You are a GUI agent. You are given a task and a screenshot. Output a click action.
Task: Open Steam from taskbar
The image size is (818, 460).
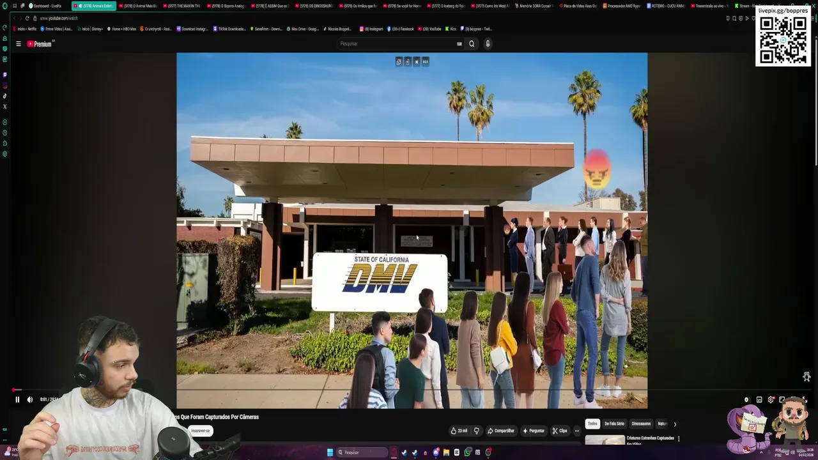click(x=414, y=452)
